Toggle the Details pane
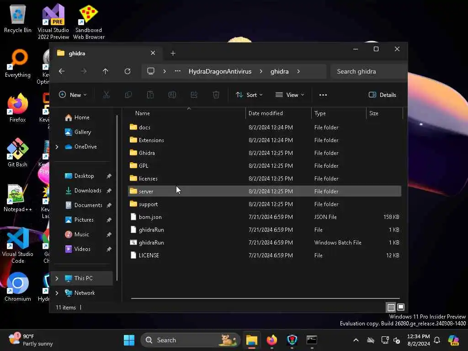The width and height of the screenshot is (468, 351). [x=383, y=95]
